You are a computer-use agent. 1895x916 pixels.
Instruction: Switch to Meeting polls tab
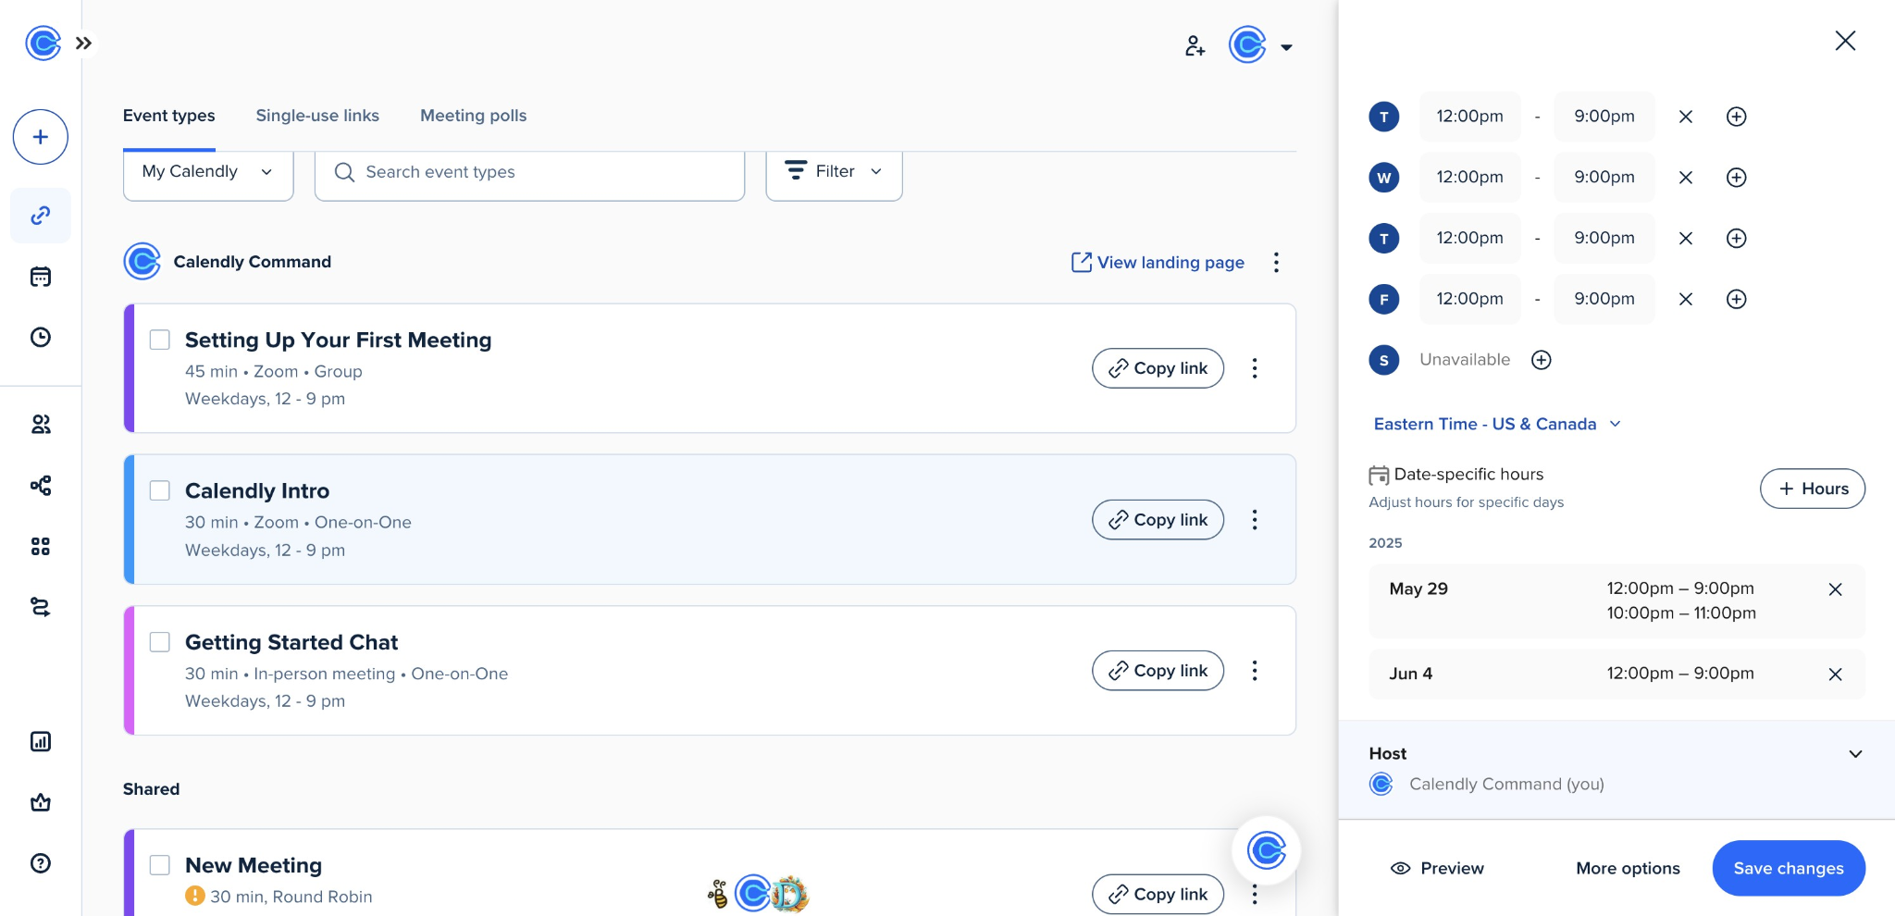point(474,116)
